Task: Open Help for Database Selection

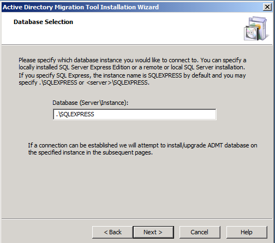Action: coord(247,232)
